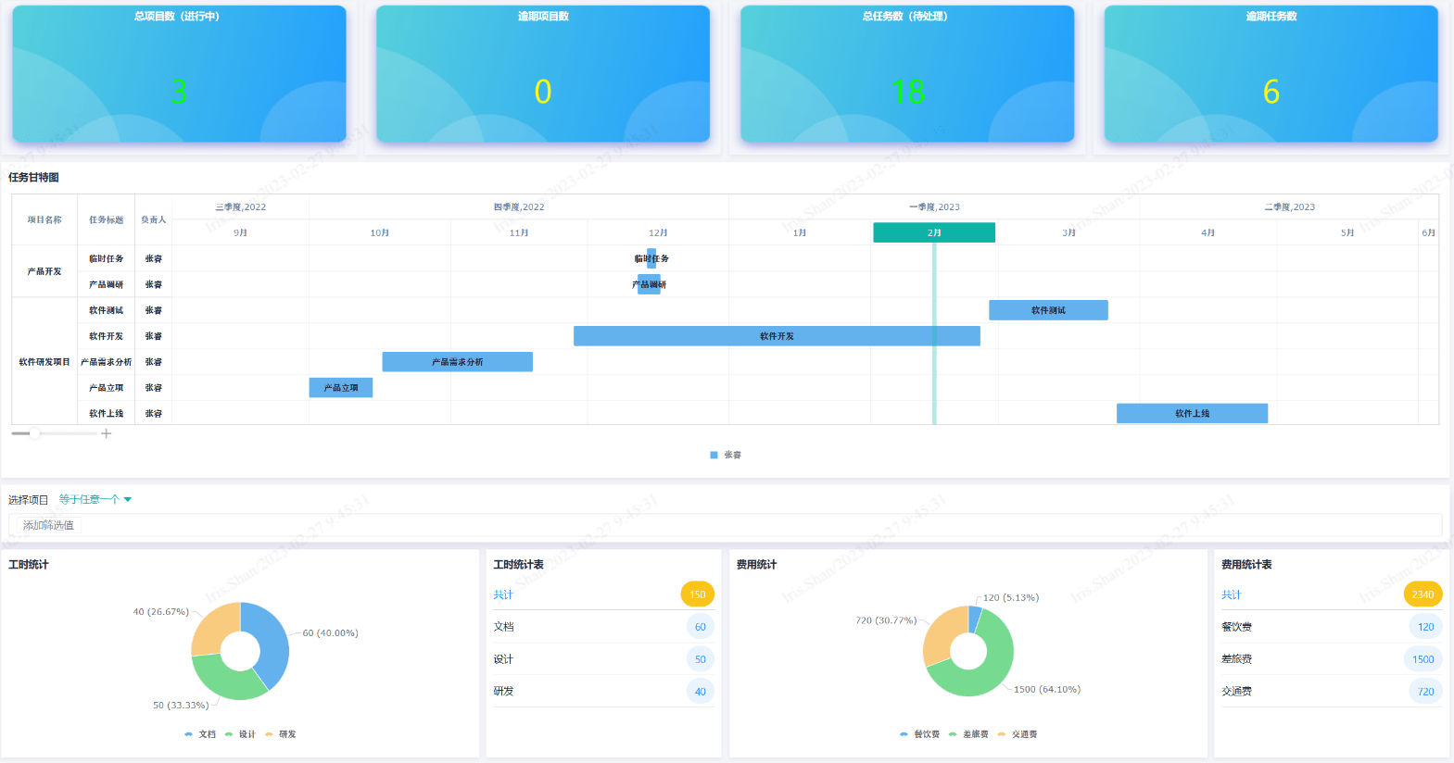This screenshot has height=763, width=1454.
Task: Toggle the 餐饮费 legend icon in 费用统计
Action: coord(904,734)
